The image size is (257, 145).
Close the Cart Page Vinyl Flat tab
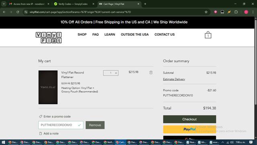[138, 4]
